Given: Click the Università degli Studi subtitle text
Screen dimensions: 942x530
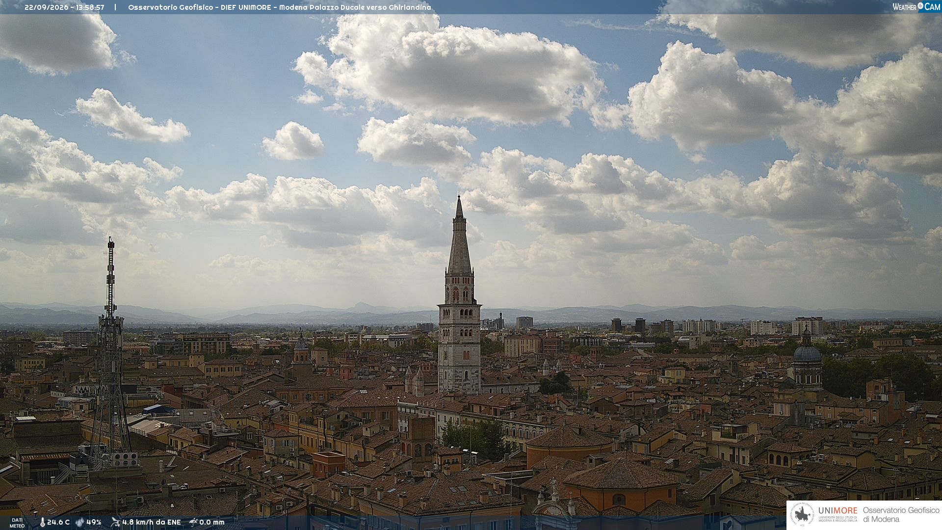Looking at the screenshot, I should tap(837, 519).
